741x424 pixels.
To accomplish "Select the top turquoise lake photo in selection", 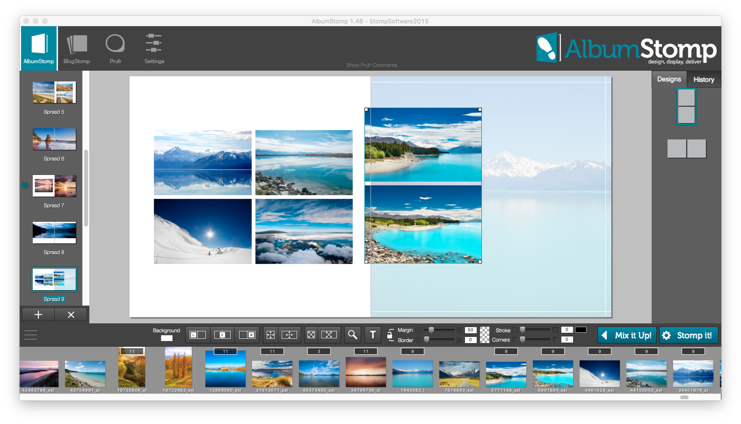I will tap(423, 146).
